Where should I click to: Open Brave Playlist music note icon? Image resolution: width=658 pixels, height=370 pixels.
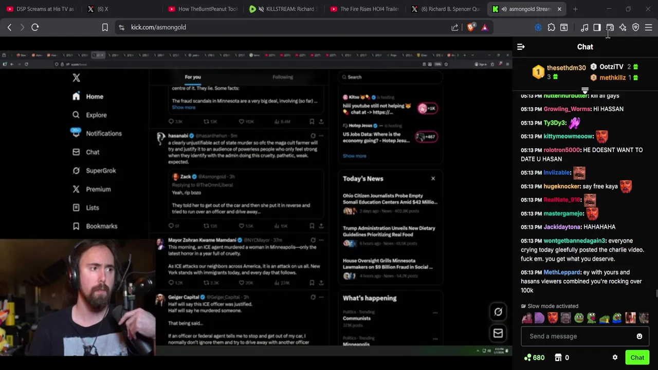tap(584, 27)
